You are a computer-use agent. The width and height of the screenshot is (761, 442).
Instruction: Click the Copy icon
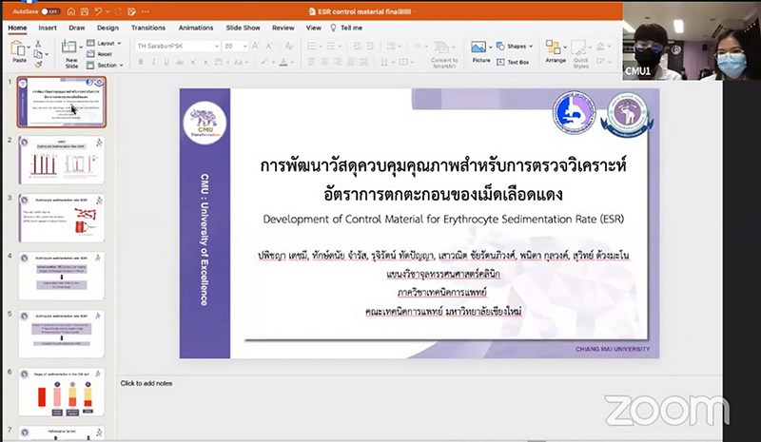tap(38, 54)
